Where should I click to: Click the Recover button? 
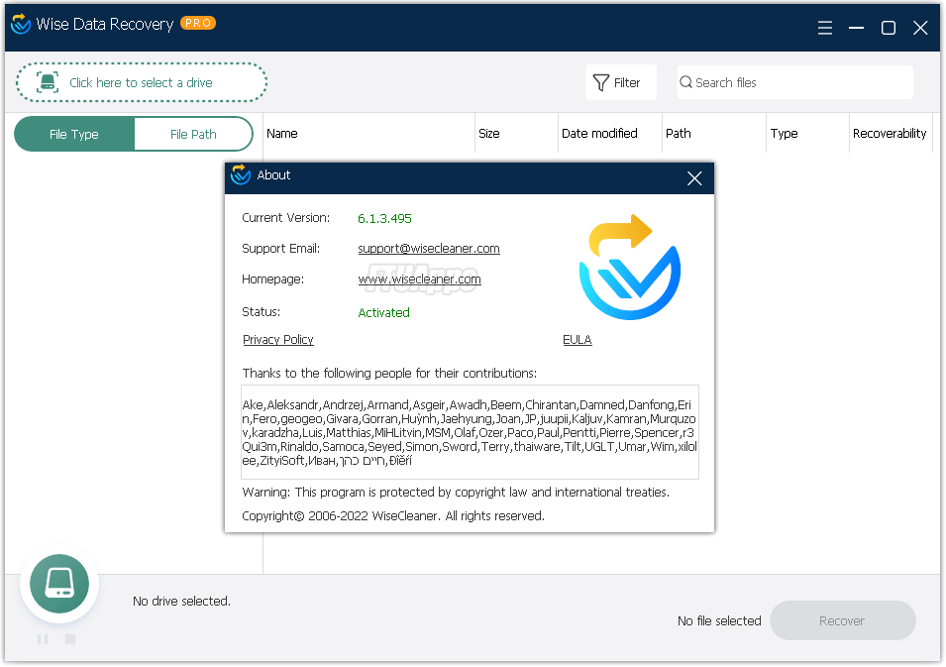point(842,620)
